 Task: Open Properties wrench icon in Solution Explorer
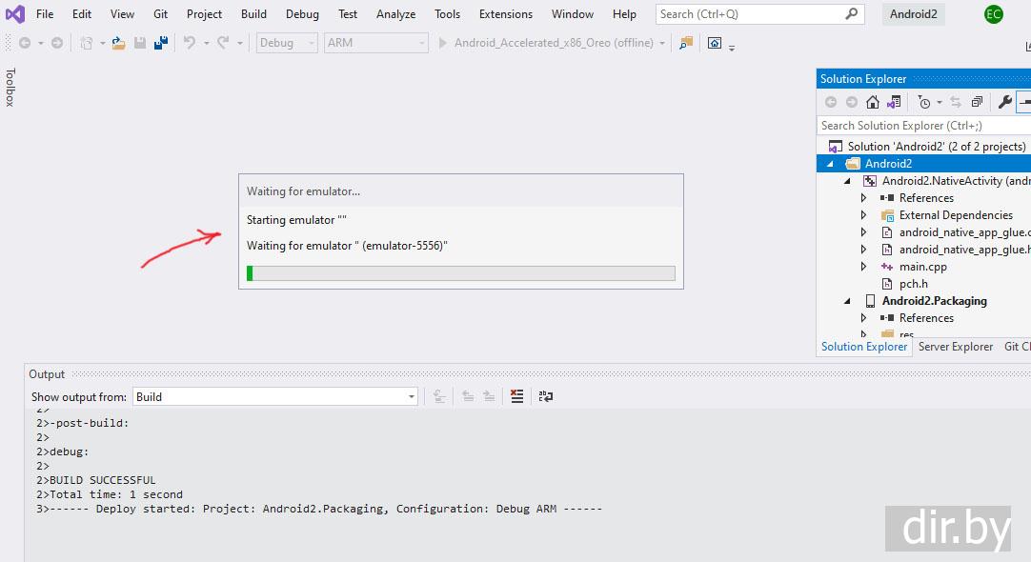pos(1004,102)
